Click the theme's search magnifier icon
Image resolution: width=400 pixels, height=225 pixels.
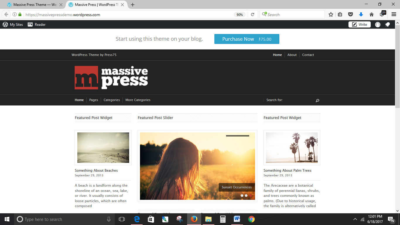(x=317, y=100)
